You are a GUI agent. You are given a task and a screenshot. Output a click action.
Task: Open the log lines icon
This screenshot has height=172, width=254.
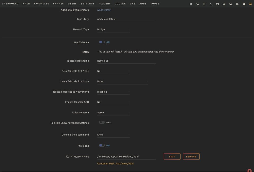(237, 4)
